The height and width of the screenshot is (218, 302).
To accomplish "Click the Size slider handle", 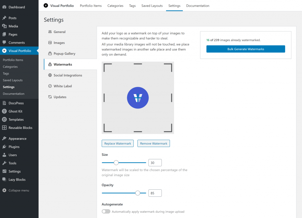I will coord(116,163).
